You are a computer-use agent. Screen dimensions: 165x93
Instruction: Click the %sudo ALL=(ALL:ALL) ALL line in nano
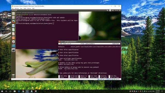click(68, 69)
